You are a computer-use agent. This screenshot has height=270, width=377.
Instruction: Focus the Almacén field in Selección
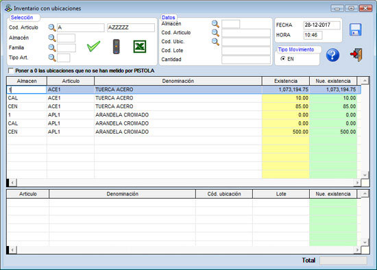(66, 38)
